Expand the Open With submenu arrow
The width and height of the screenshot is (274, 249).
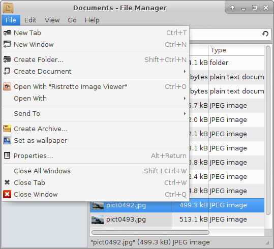click(185, 98)
